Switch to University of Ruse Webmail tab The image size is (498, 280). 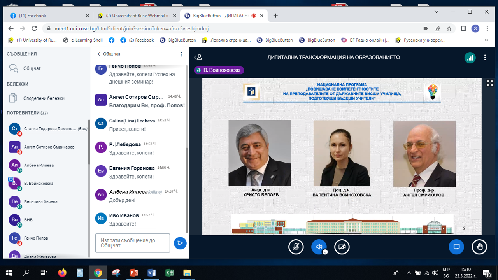pyautogui.click(x=136, y=16)
